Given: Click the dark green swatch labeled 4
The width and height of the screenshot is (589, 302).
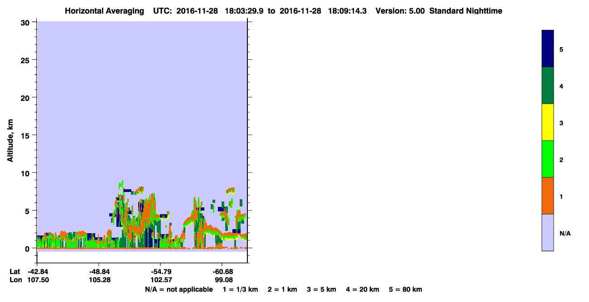Looking at the screenshot, I should 548,86.
